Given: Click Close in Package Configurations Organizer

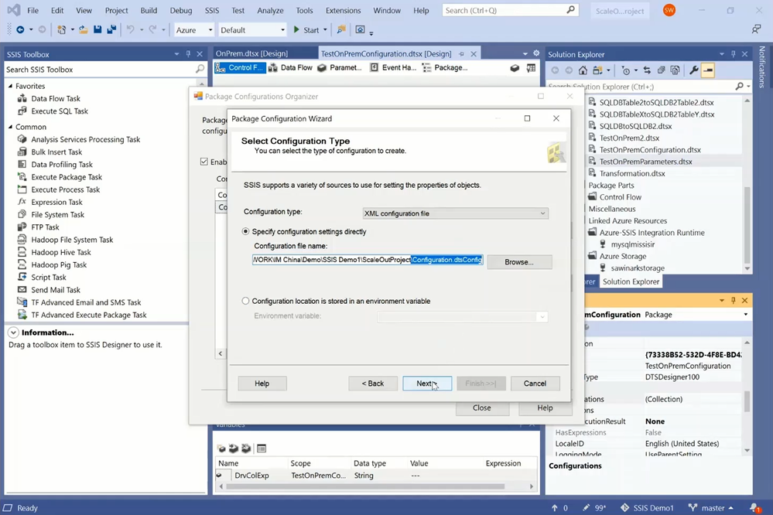Looking at the screenshot, I should 481,408.
